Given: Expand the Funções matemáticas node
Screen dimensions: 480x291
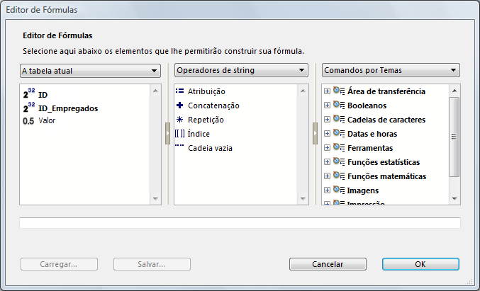Looking at the screenshot, I should click(327, 176).
